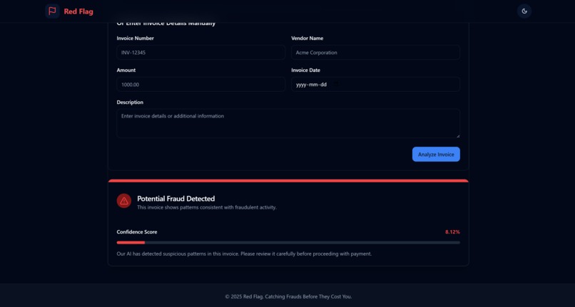This screenshot has width=575, height=307.
Task: Select the Potential Fraud Detected heading
Action: [x=176, y=199]
